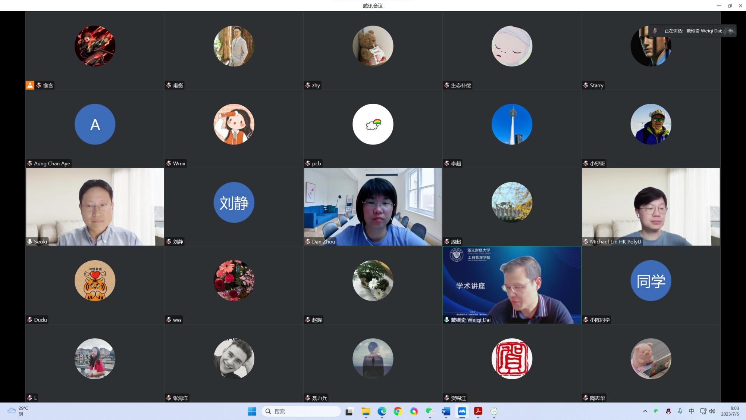Launch Google Chrome from the taskbar

pos(398,411)
